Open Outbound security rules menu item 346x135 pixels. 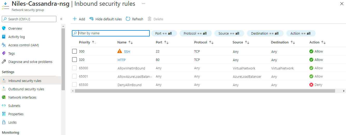pyautogui.click(x=26, y=89)
